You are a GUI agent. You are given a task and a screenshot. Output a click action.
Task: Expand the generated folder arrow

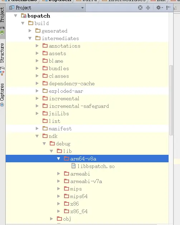pyautogui.click(x=30, y=30)
